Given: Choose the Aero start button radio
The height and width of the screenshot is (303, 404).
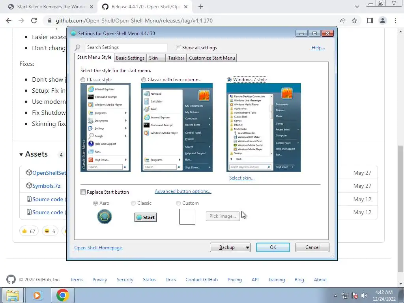Looking at the screenshot, I should [x=95, y=203].
